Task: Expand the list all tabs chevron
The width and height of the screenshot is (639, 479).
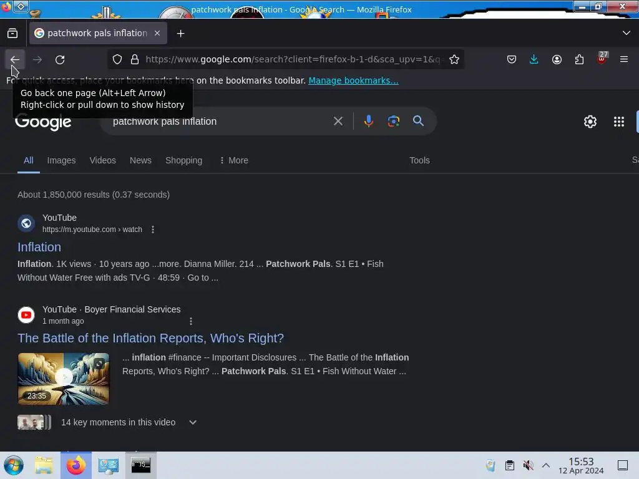Action: (x=627, y=33)
